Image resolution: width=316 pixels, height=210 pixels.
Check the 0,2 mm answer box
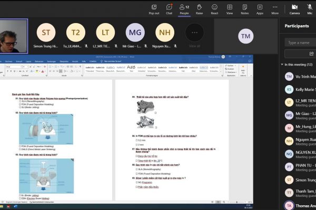point(135,141)
